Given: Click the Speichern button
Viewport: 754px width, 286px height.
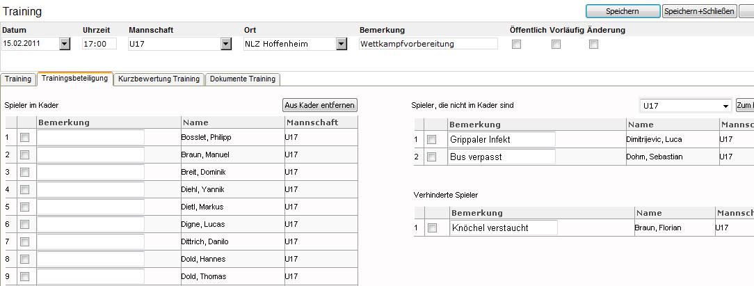Looking at the screenshot, I should coord(623,11).
